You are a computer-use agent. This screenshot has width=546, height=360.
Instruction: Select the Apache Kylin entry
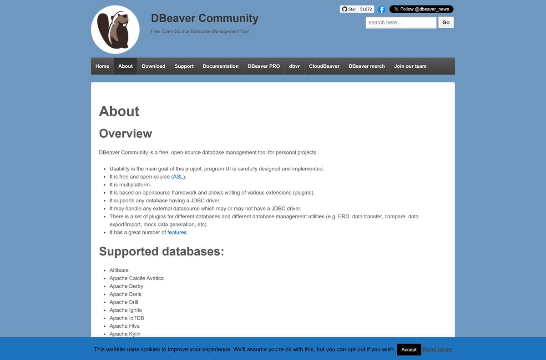click(x=125, y=334)
